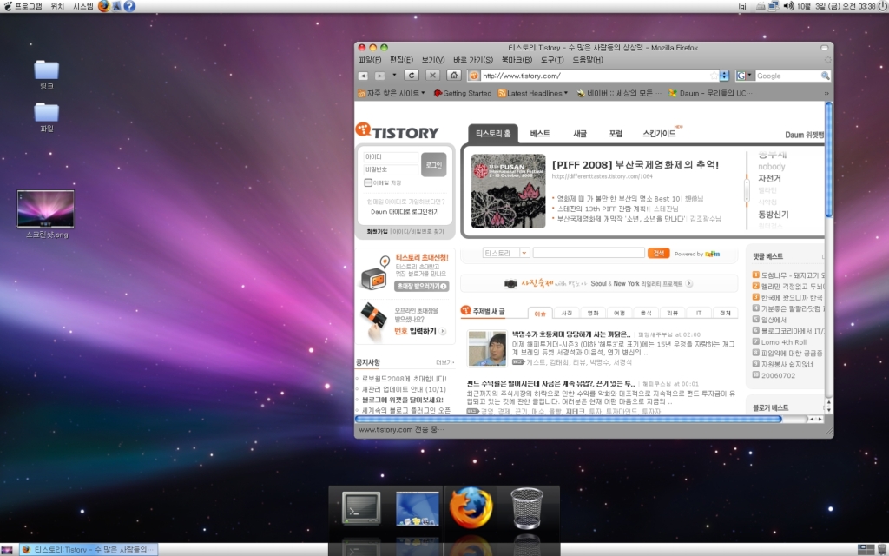
Task: Reload the current page in Firefox
Action: pyautogui.click(x=412, y=75)
